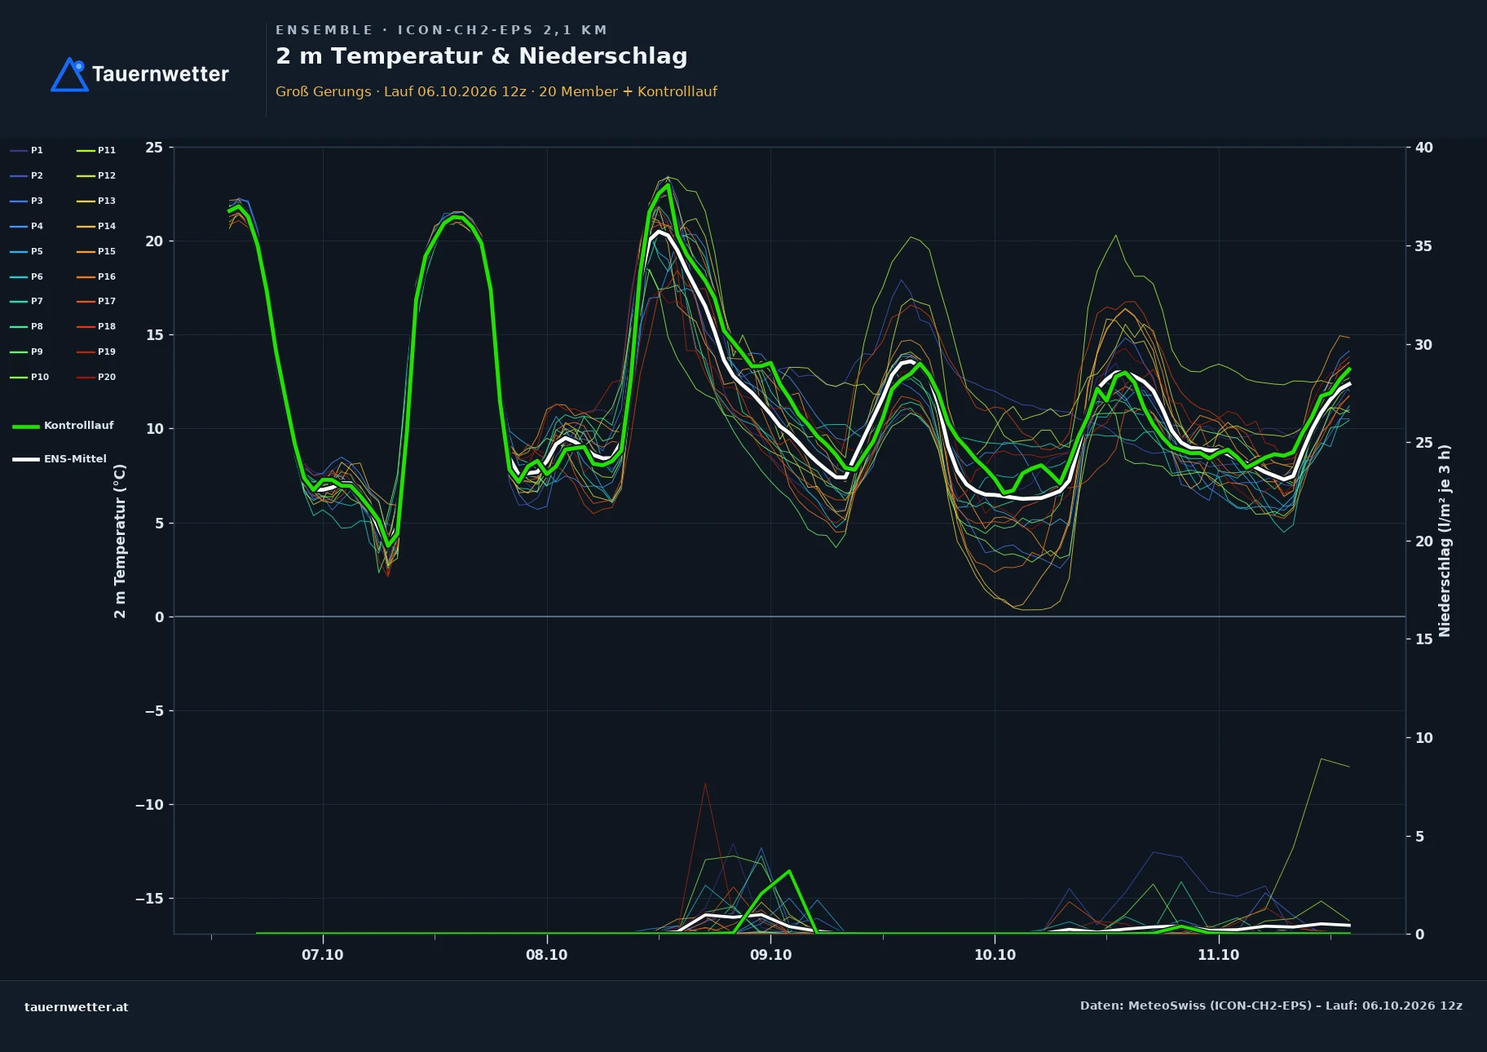Select the P10 legend entry

[29, 377]
